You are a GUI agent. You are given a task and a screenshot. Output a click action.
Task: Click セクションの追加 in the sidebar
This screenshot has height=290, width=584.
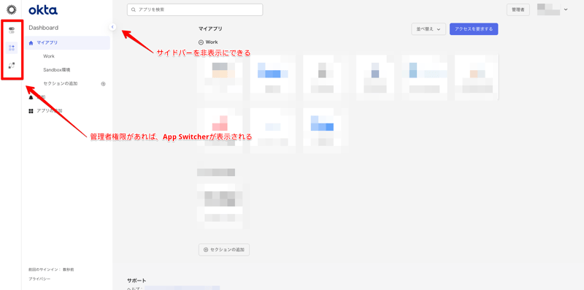click(61, 83)
